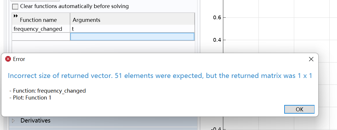Click the highlighted empty Arguments cell
This screenshot has width=337, height=130.
[x=132, y=37]
